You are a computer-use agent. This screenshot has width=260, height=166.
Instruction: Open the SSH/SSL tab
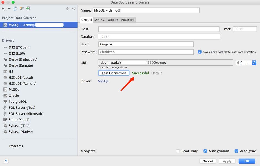(100, 20)
